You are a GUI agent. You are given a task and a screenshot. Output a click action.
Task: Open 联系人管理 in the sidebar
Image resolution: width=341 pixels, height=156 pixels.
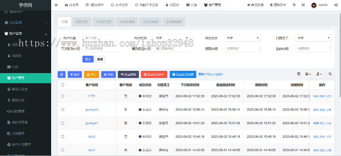tap(26, 89)
